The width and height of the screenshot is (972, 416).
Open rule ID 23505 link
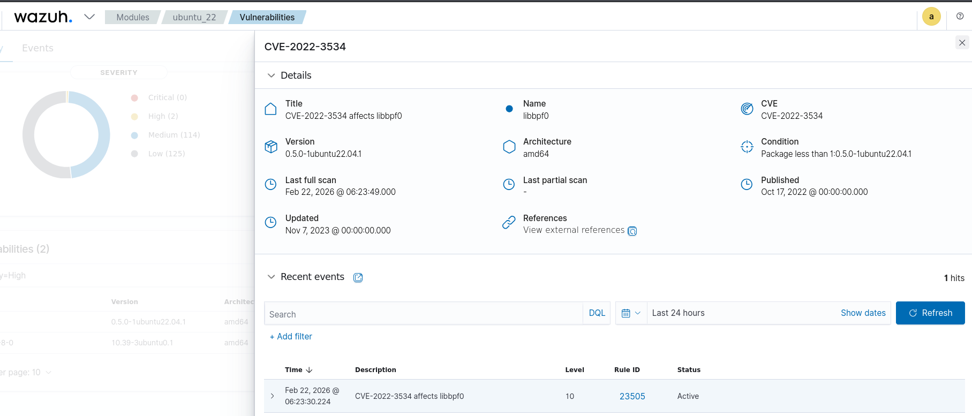[632, 396]
